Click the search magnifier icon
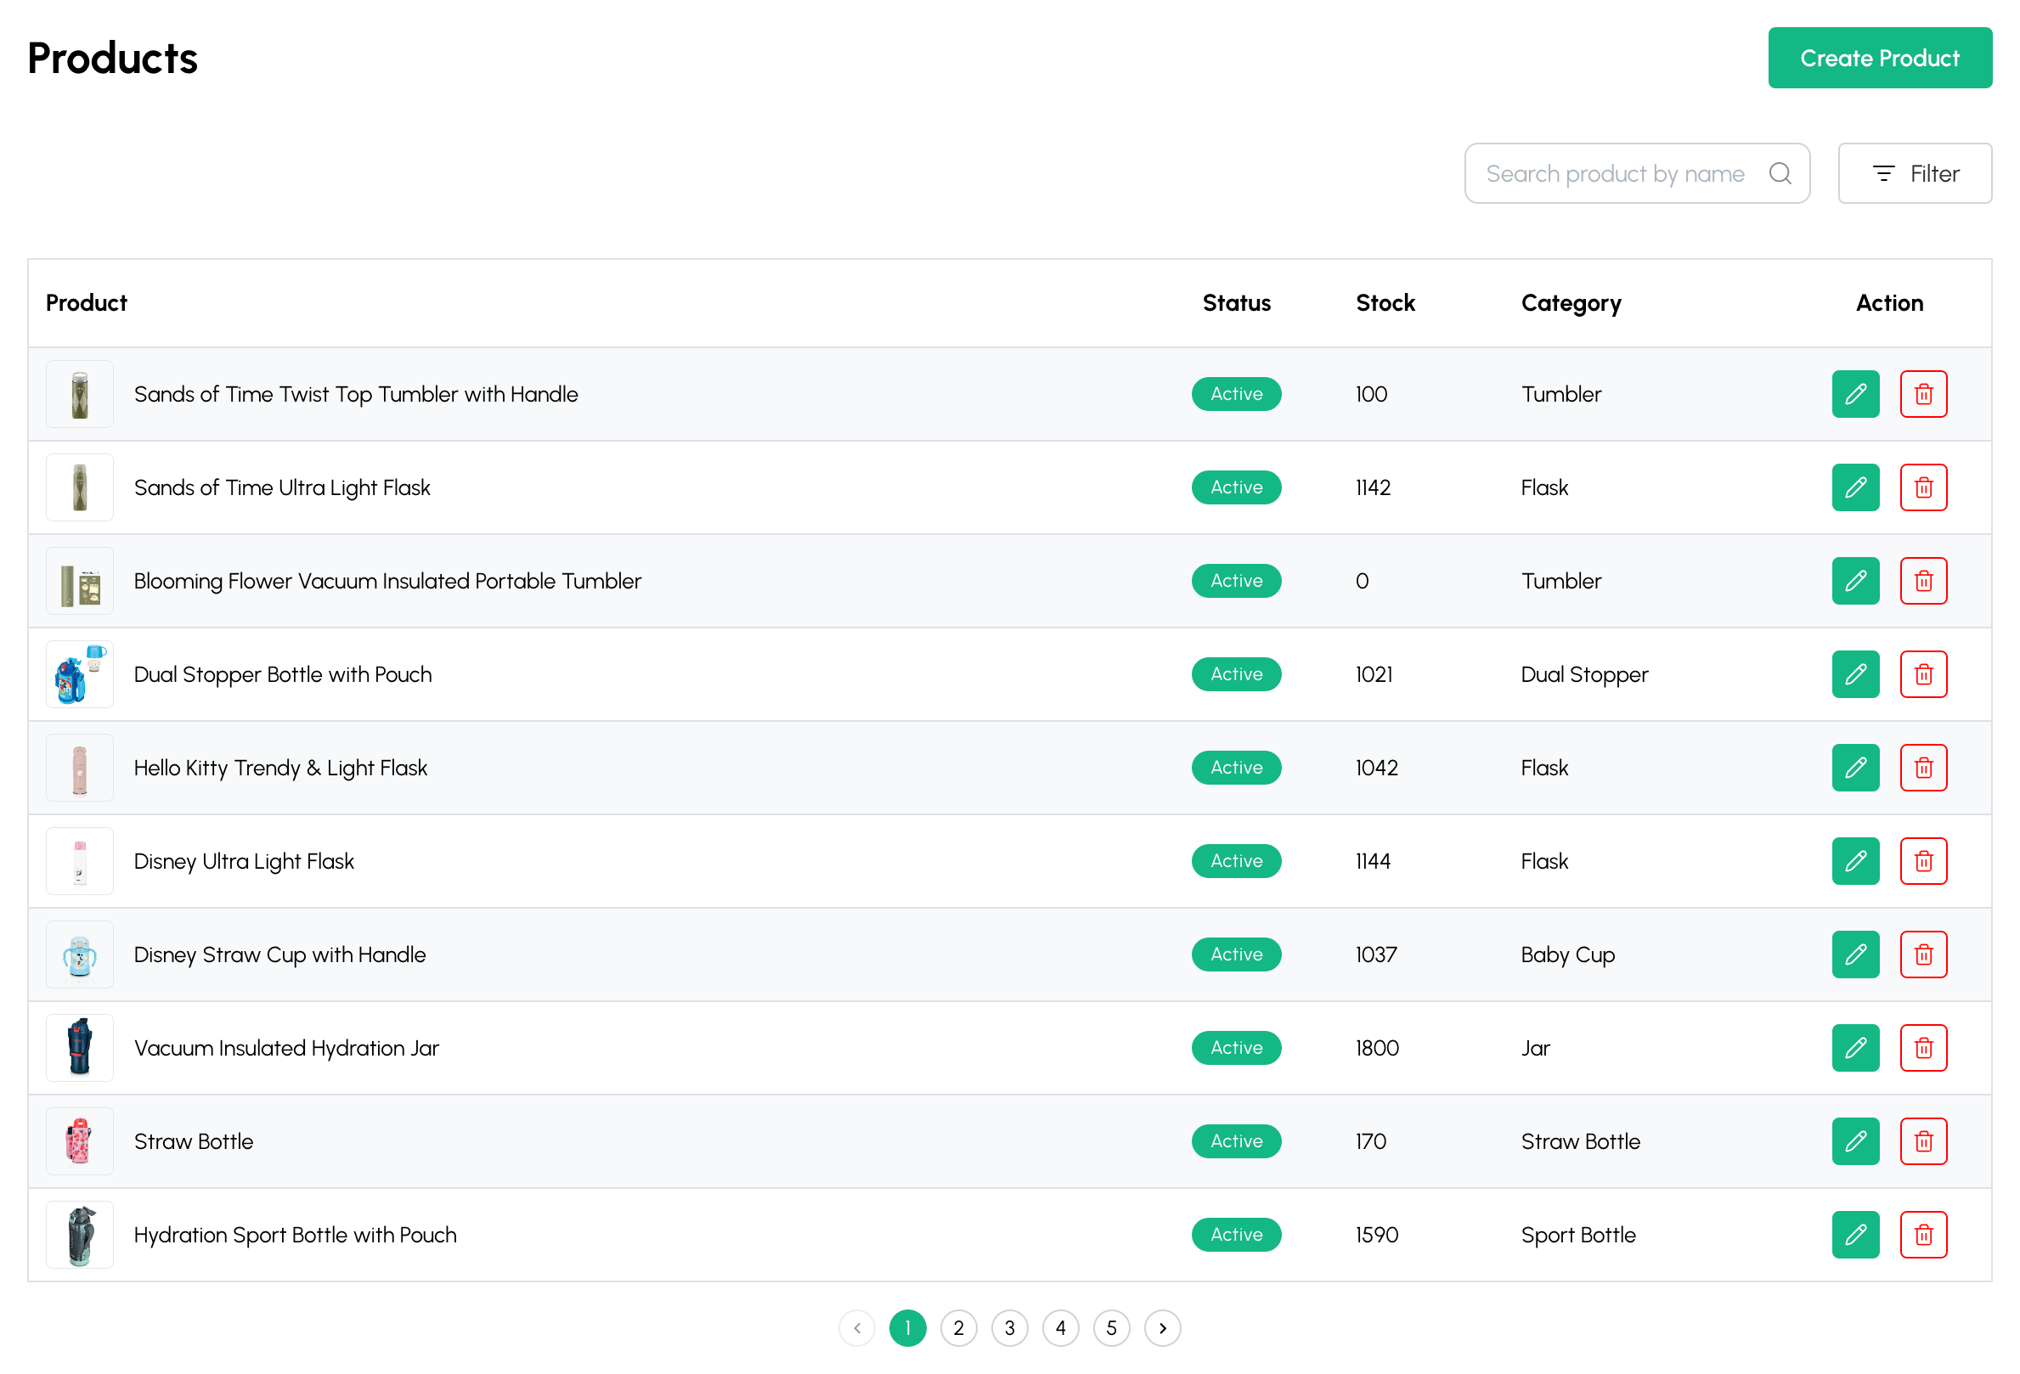 (1780, 174)
